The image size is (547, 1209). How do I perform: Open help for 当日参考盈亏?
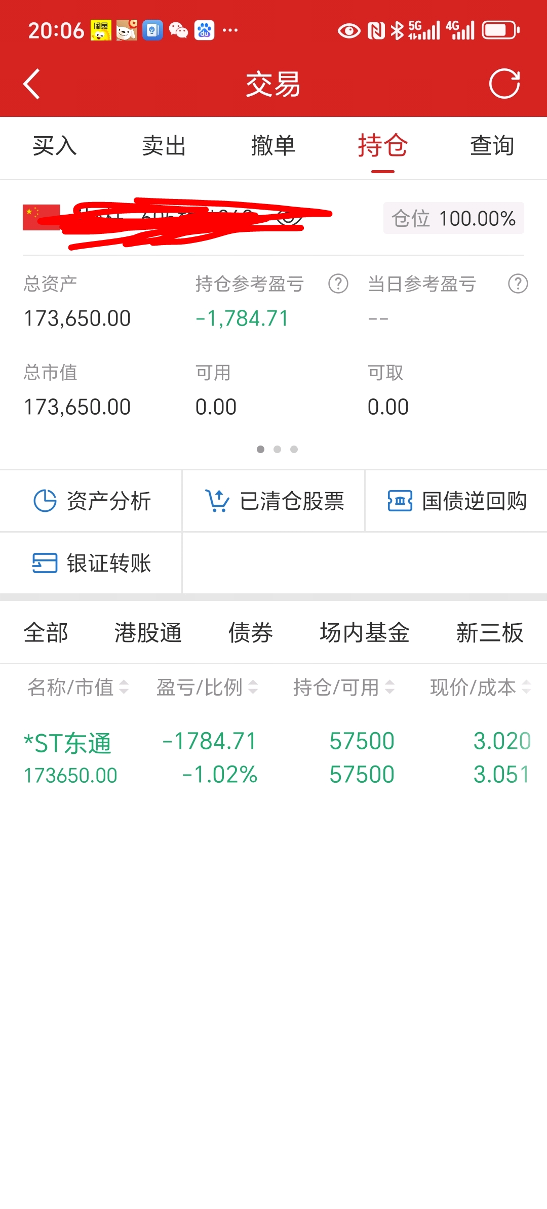tap(518, 284)
